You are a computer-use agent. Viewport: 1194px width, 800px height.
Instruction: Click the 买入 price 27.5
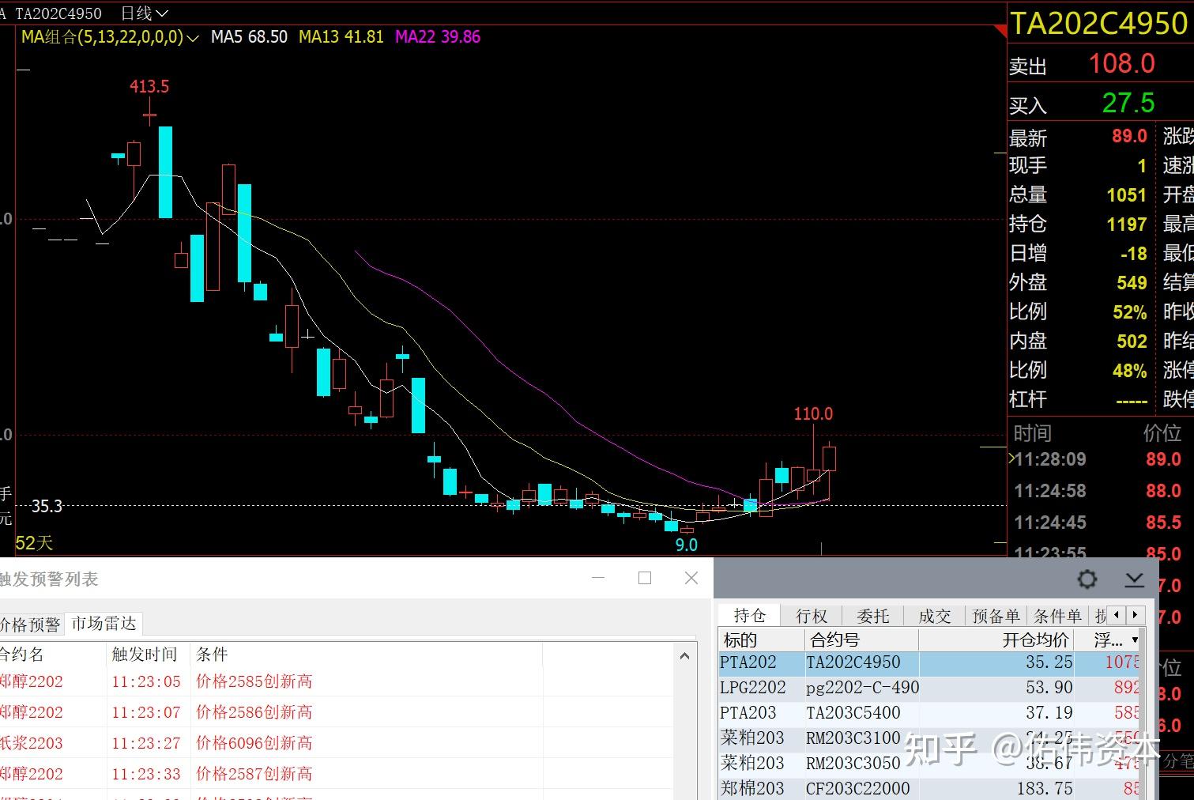tap(1128, 103)
